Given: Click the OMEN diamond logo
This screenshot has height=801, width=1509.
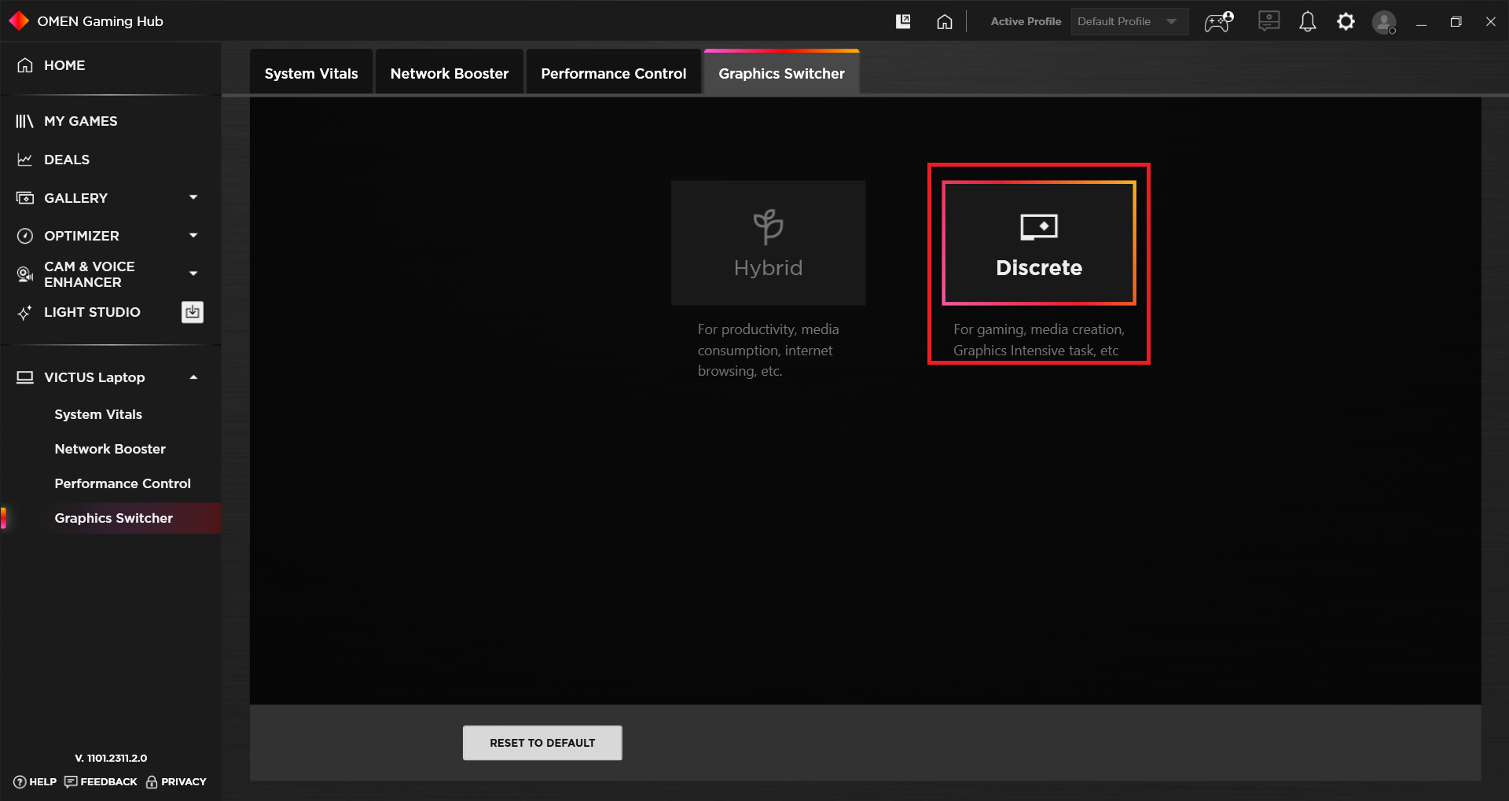Looking at the screenshot, I should (19, 21).
